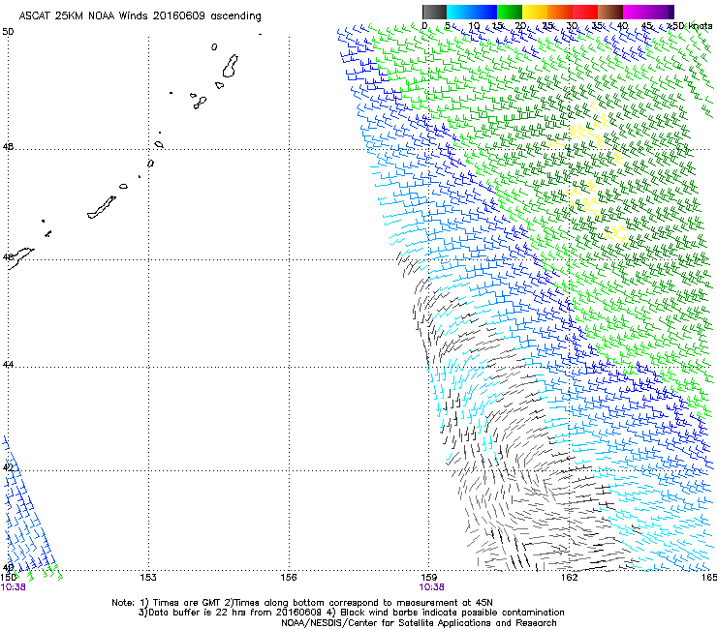Click the "knots" unit label by the legend
This screenshot has width=717, height=629.
tap(701, 26)
